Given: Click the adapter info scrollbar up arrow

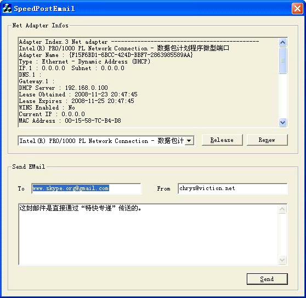Looking at the screenshot, I should [282, 42].
